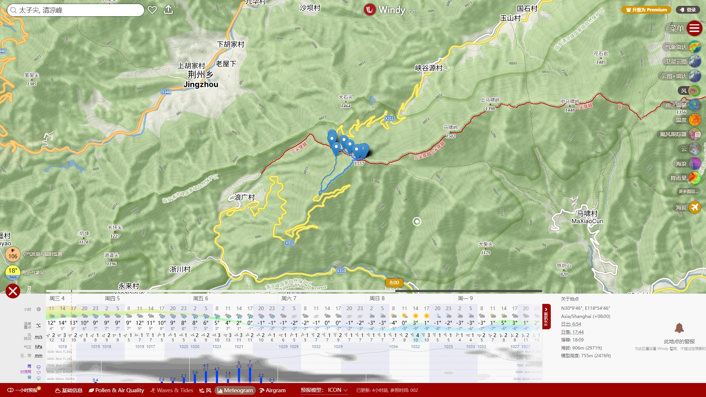Toggle wind unit m/s in forecast table
This screenshot has height=397, width=706.
tap(38, 337)
